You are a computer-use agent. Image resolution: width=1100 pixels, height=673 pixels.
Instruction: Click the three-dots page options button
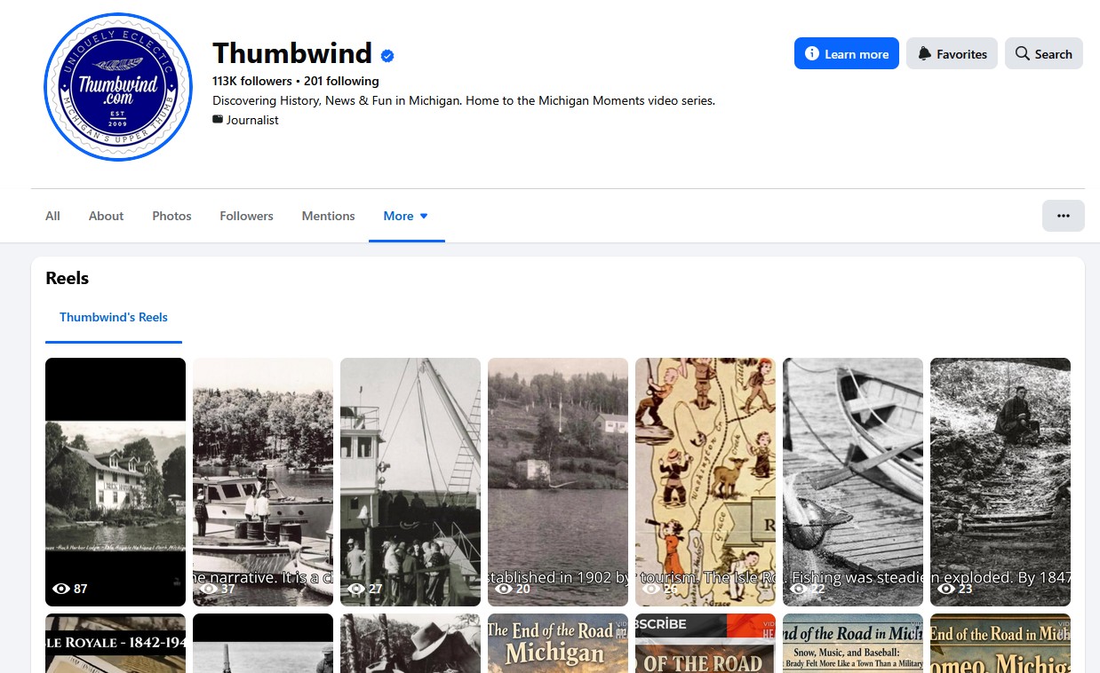(1063, 216)
